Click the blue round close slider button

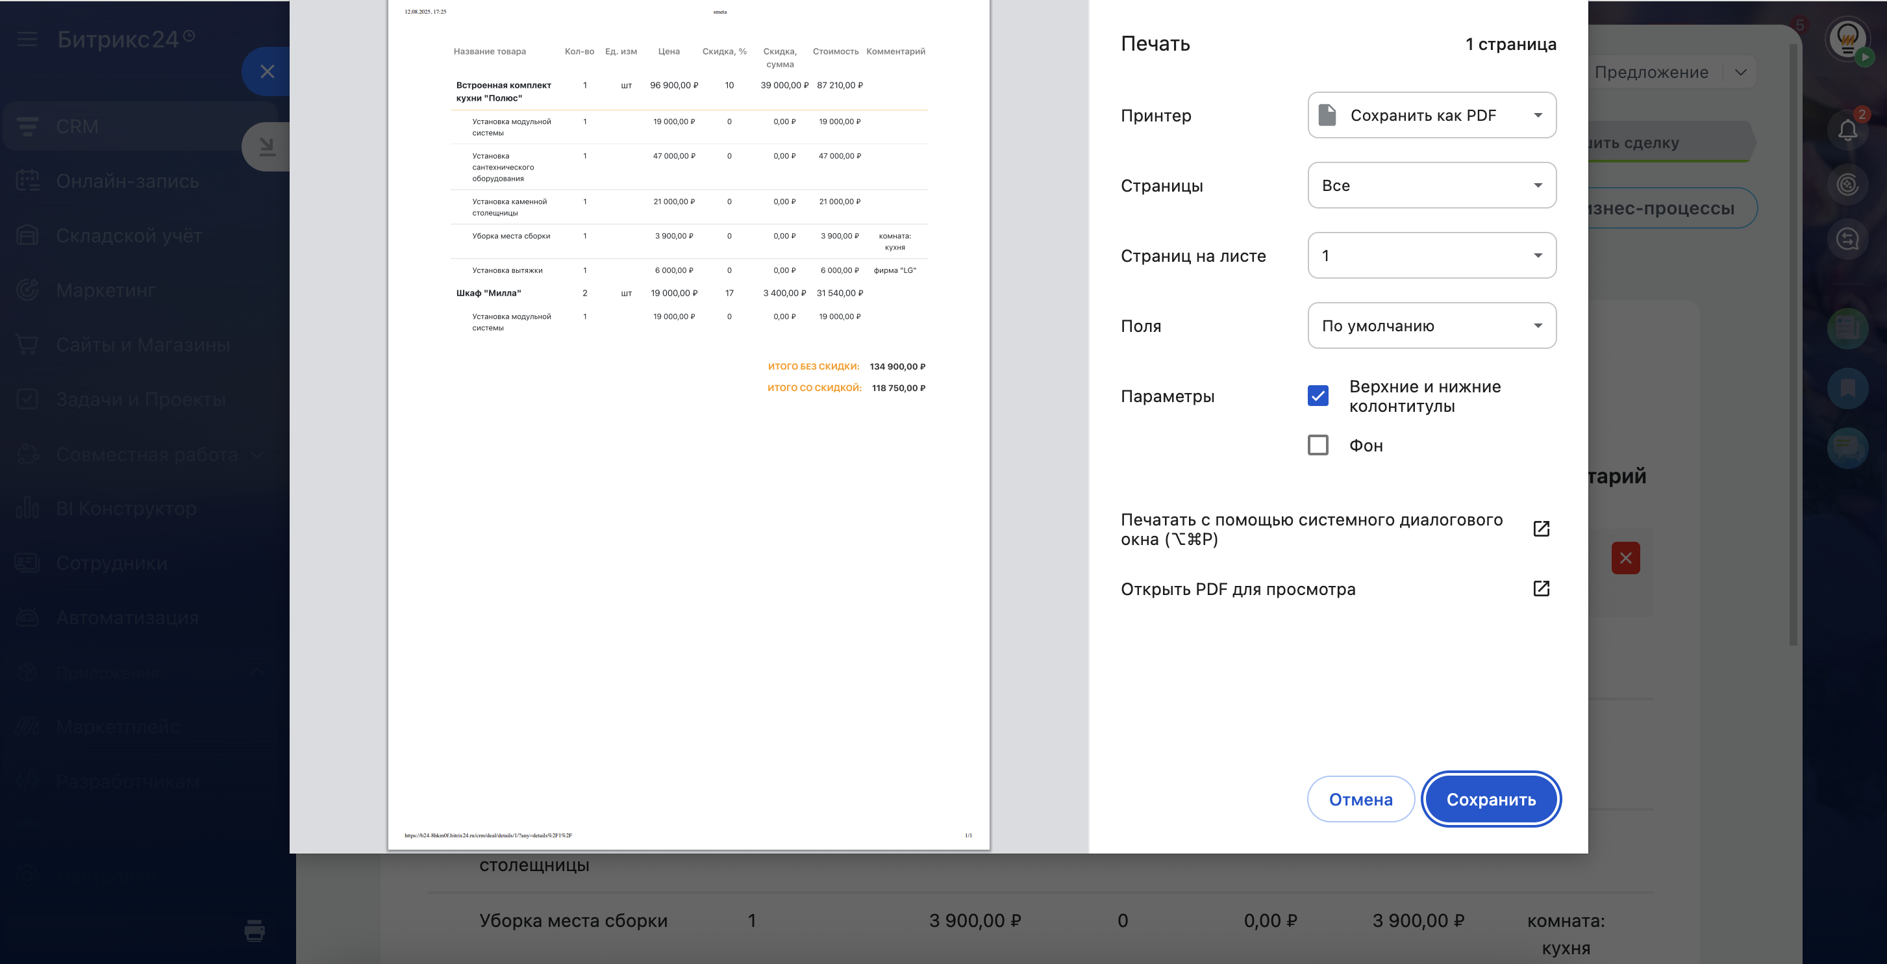268,71
